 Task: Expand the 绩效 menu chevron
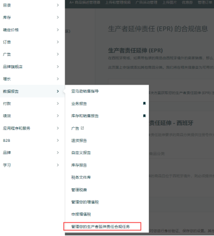(57, 116)
